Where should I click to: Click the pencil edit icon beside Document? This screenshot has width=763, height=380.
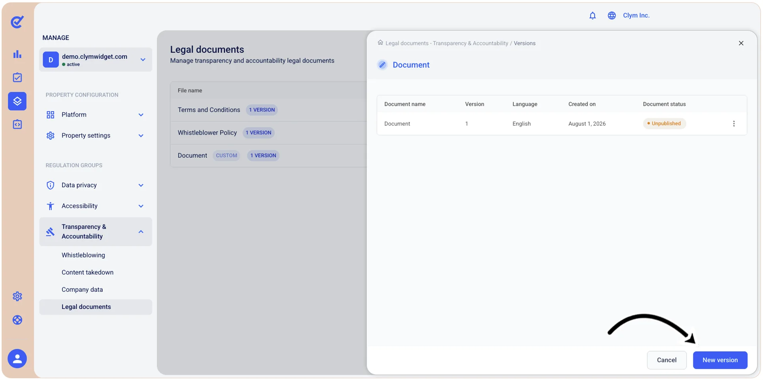(x=382, y=65)
